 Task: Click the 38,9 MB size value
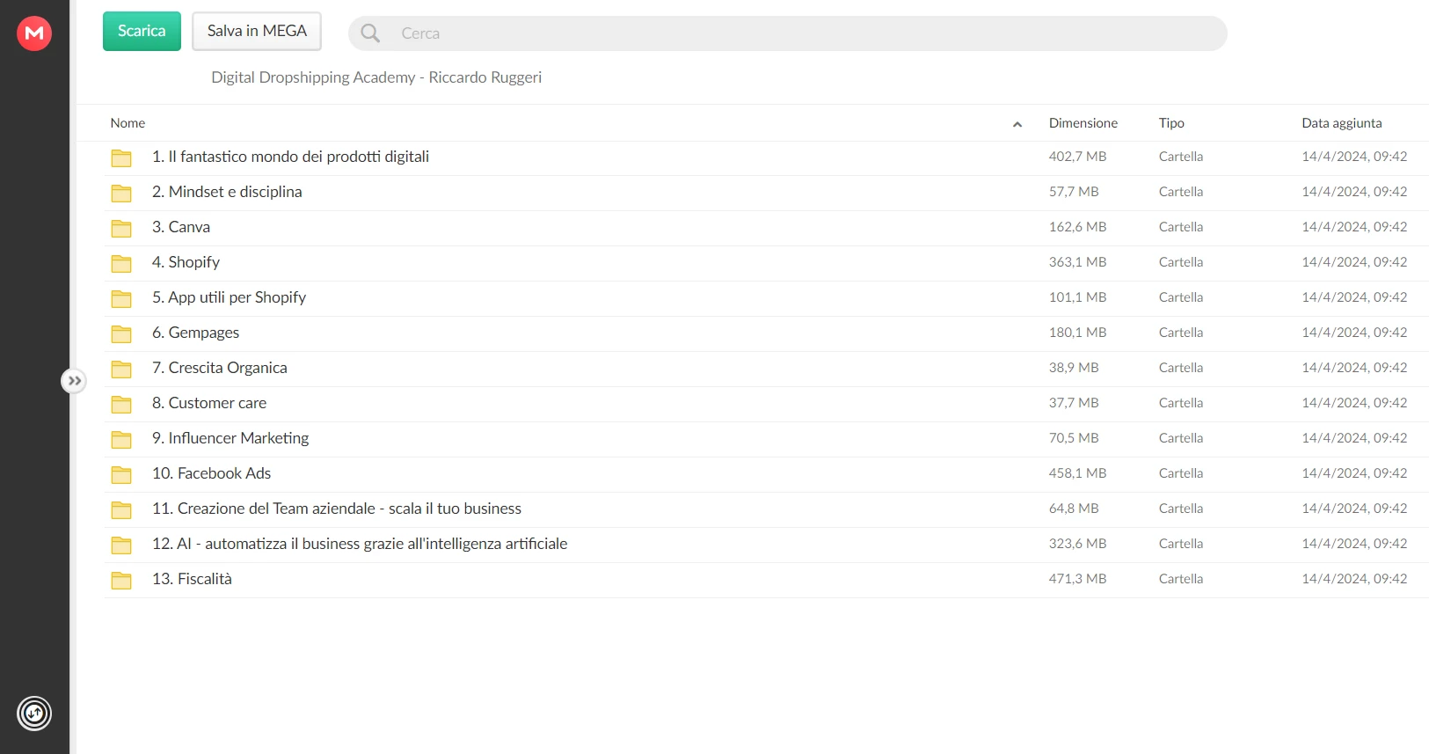[1074, 368]
